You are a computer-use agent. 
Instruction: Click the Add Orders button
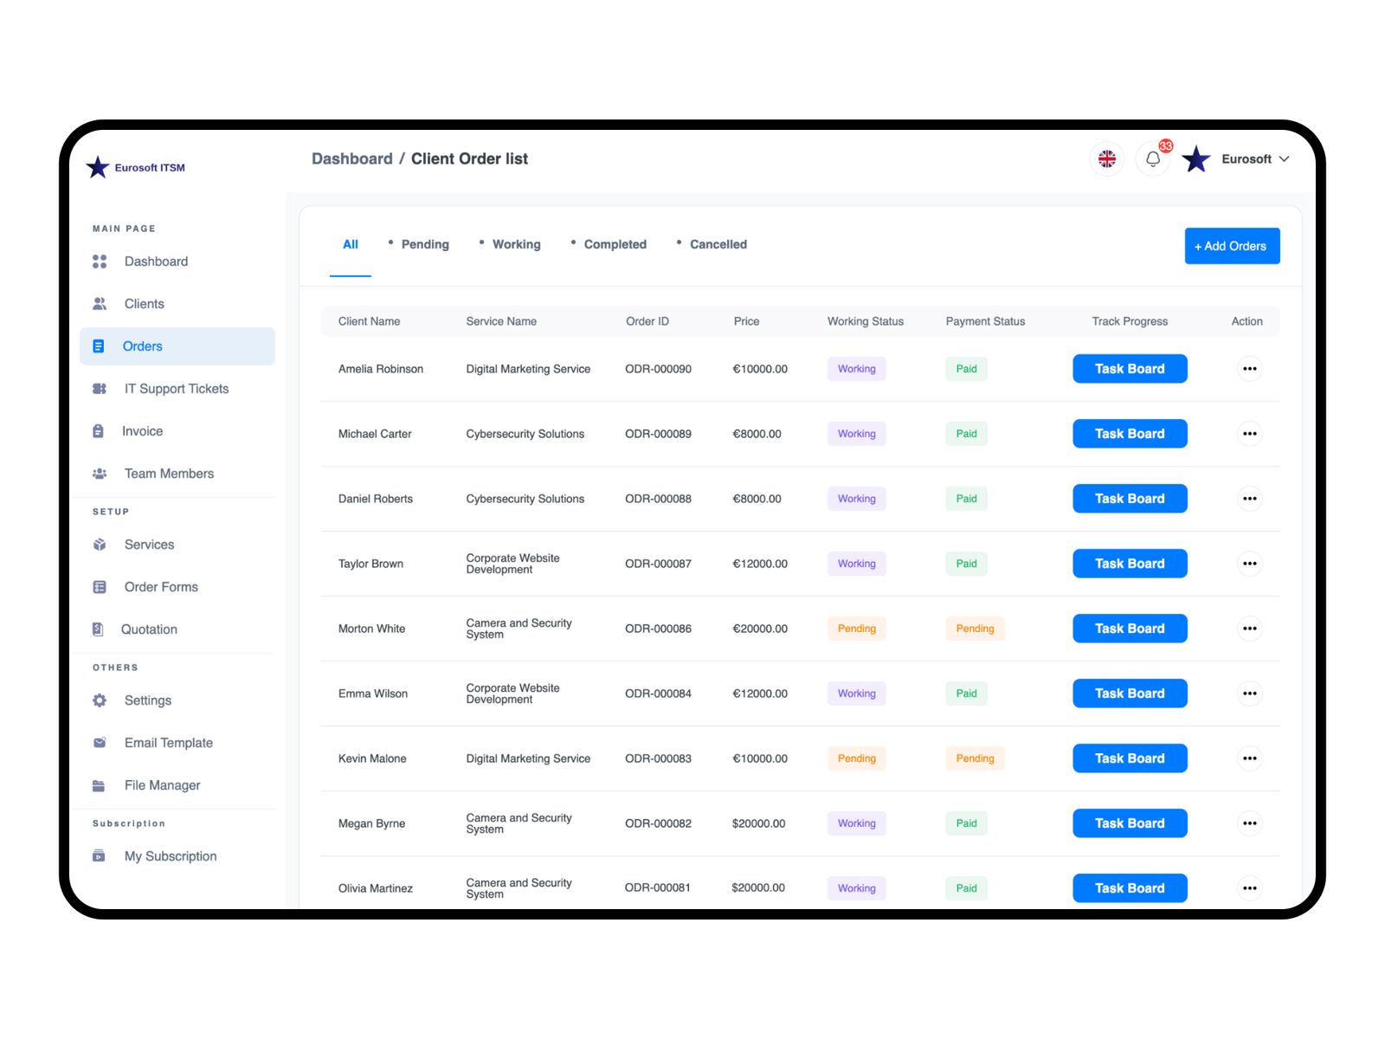[x=1231, y=246]
